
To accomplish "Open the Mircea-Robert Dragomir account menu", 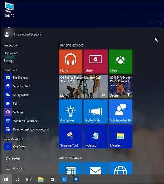I will click(23, 34).
